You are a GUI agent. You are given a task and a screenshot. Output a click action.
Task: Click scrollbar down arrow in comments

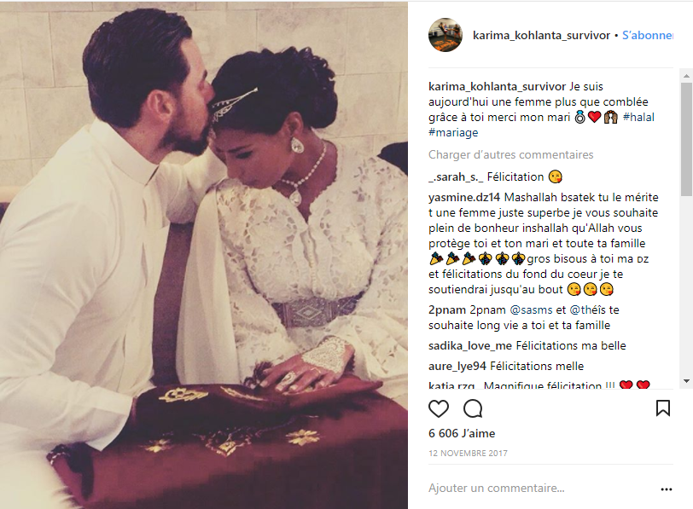click(686, 380)
